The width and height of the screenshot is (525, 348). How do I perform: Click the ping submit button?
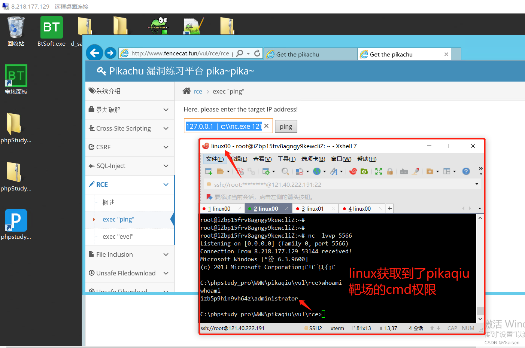(286, 126)
